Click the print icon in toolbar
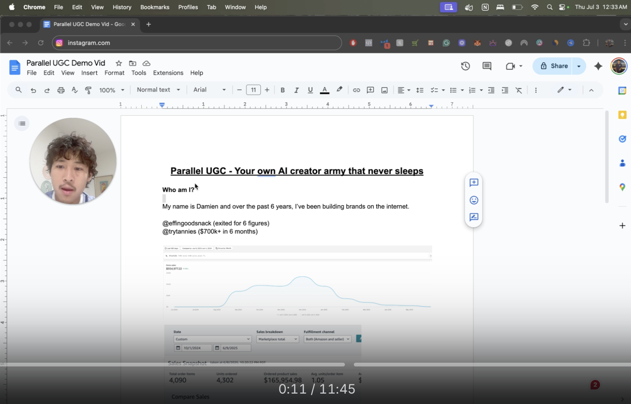The width and height of the screenshot is (631, 404). coord(61,90)
